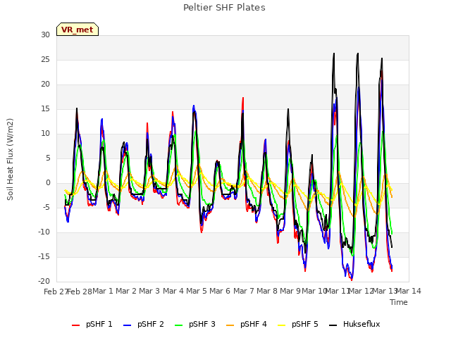The image size is (451, 338).
Task: Click the Hukseflux legend label
Action: [362, 324]
